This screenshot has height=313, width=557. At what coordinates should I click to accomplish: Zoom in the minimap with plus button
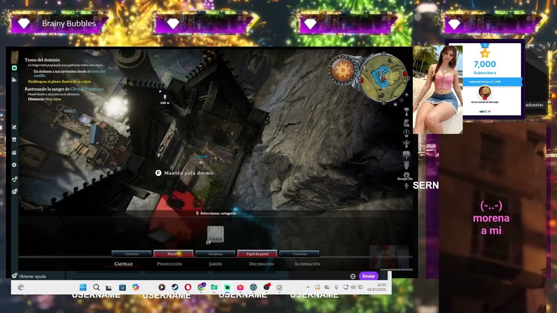(x=406, y=94)
